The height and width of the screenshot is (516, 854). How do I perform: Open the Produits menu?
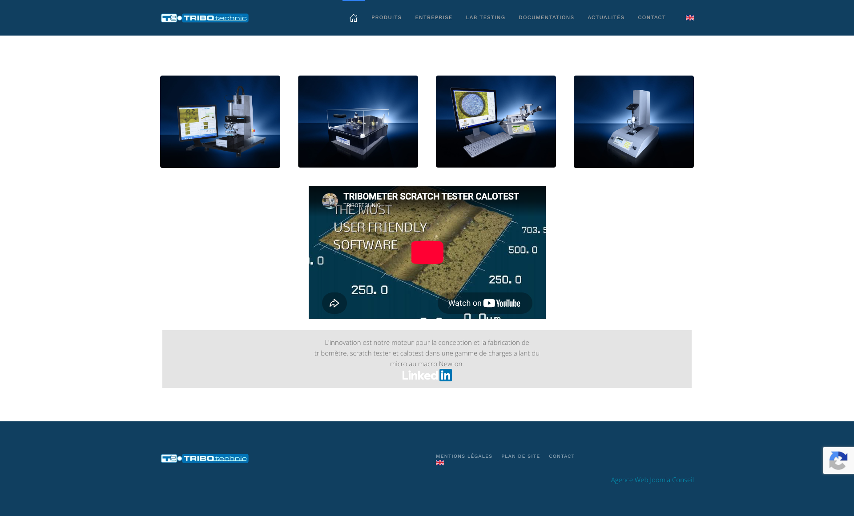[387, 18]
